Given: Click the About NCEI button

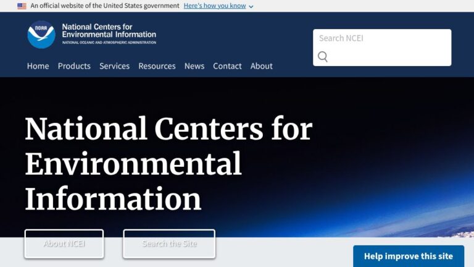Looking at the screenshot, I should point(64,244).
